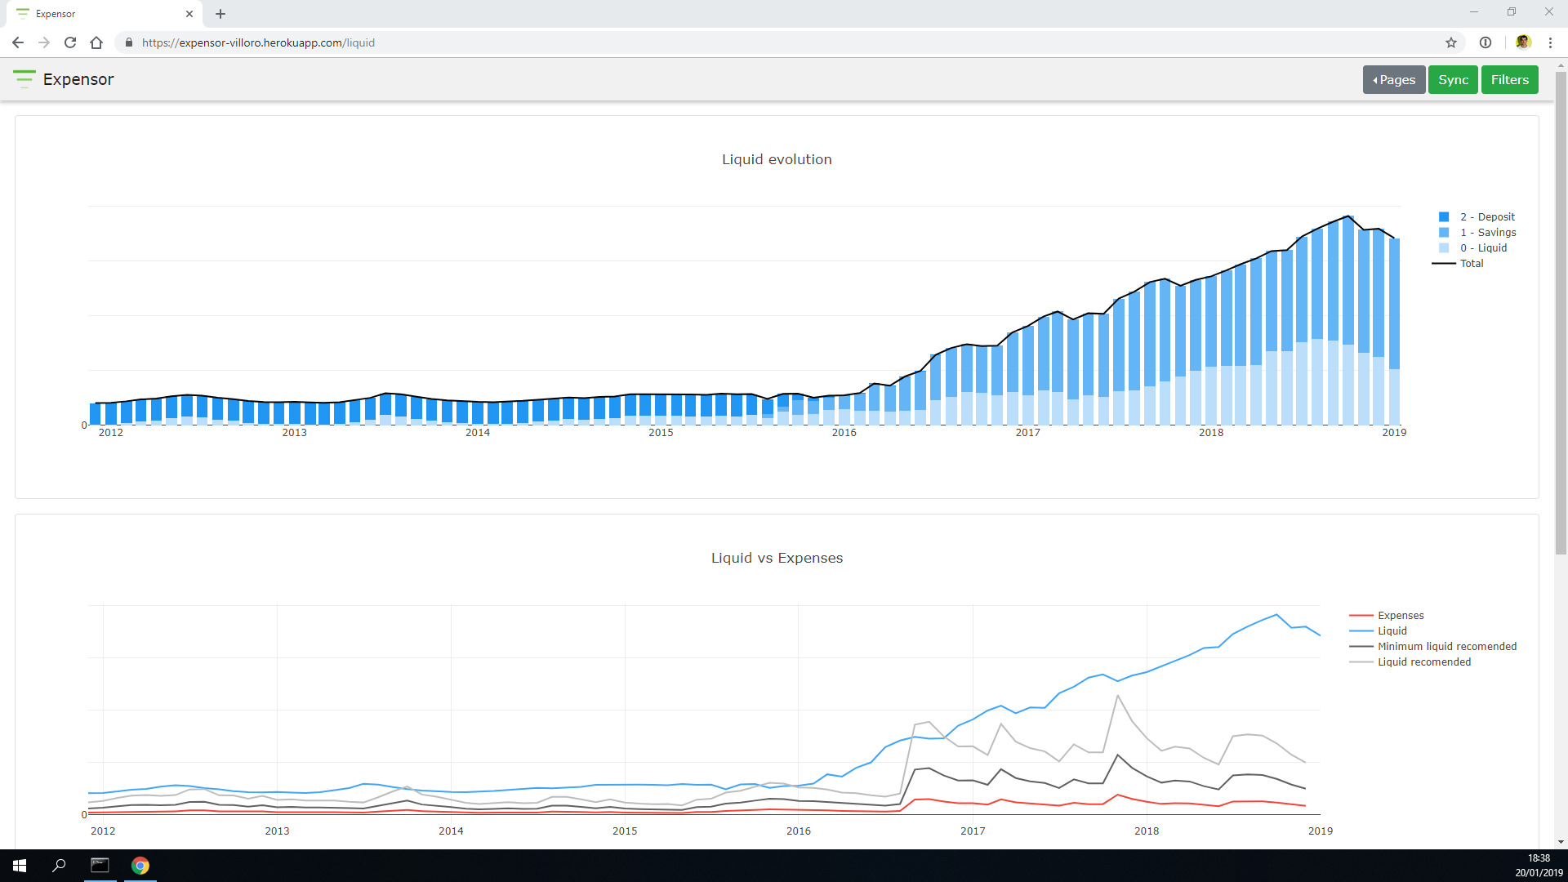Toggle the 1 - Savings legend series
The height and width of the screenshot is (882, 1568).
click(x=1487, y=233)
